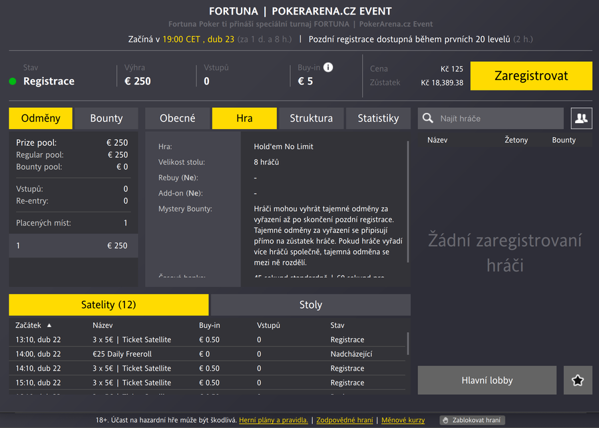Click the 8 hráčů table size value
The height and width of the screenshot is (428, 599).
(266, 162)
